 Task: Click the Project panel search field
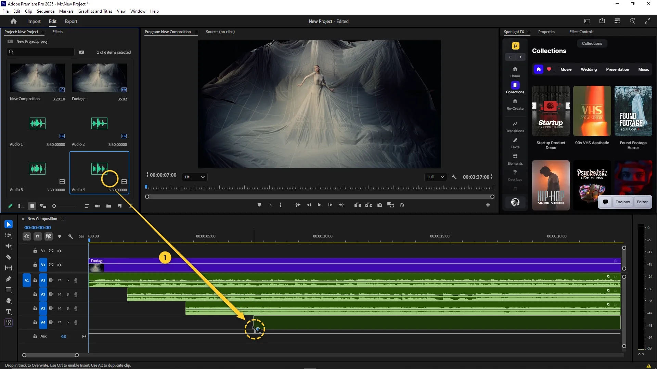(40, 52)
